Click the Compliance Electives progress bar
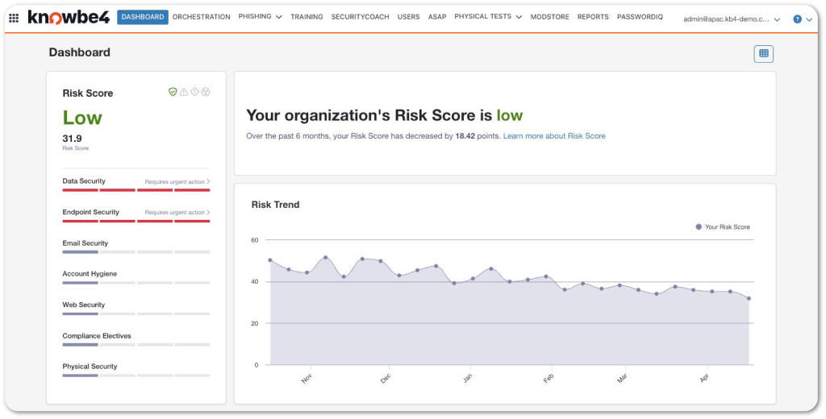 (136, 345)
